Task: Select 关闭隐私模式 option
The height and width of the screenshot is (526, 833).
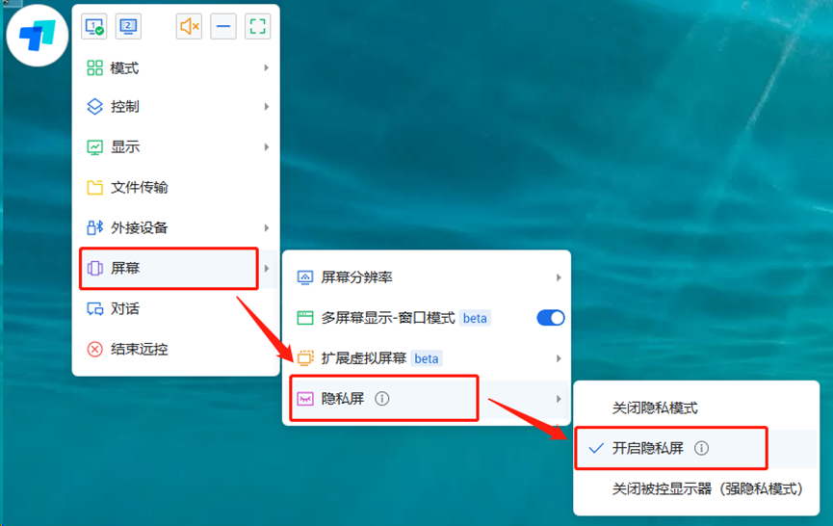Action: 696,408
